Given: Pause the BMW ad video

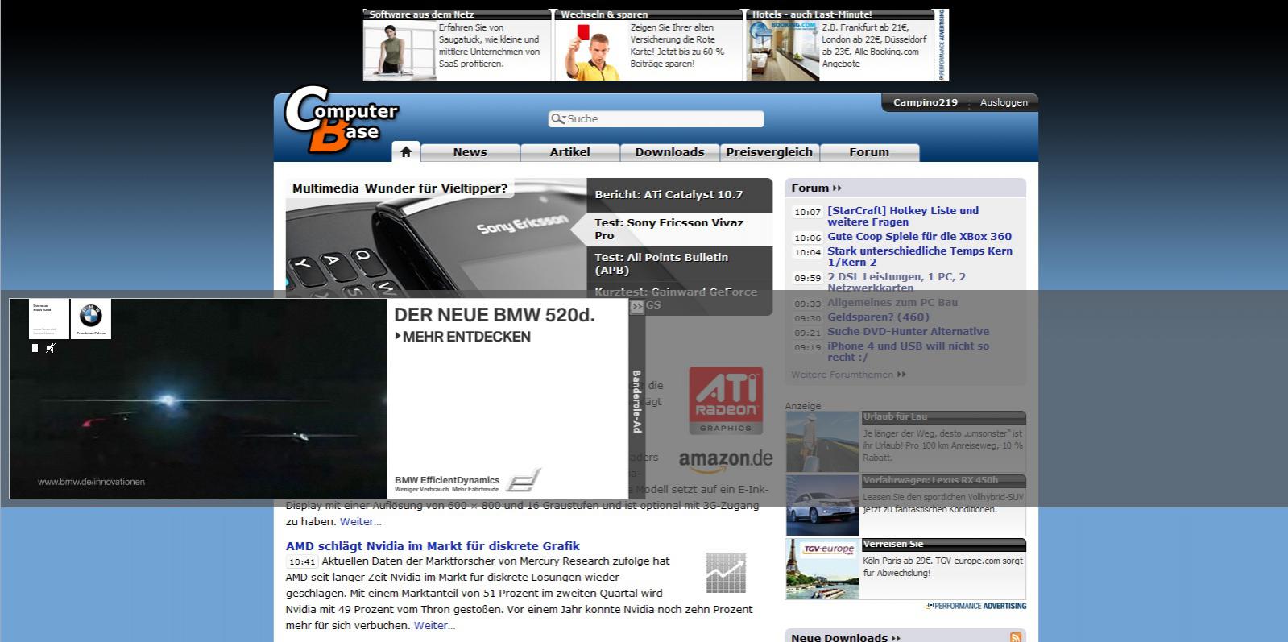Looking at the screenshot, I should tap(35, 348).
